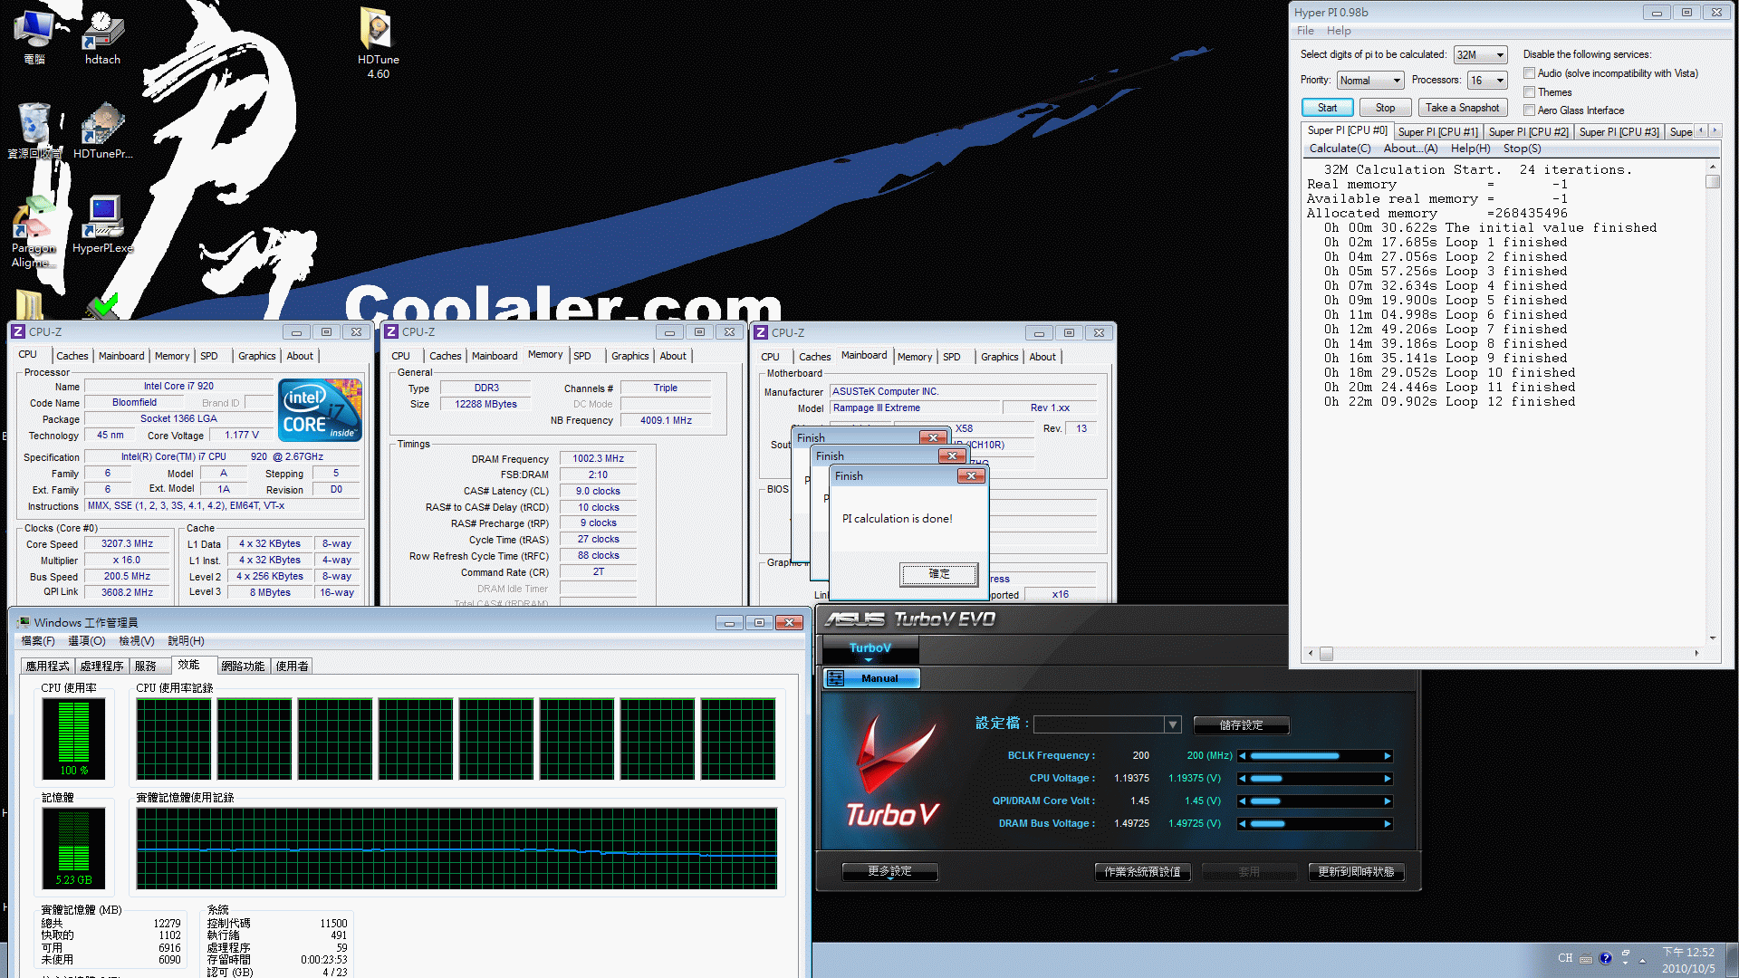Check the Aero Glass Interface checkbox
Image resolution: width=1739 pixels, height=978 pixels.
(1529, 110)
